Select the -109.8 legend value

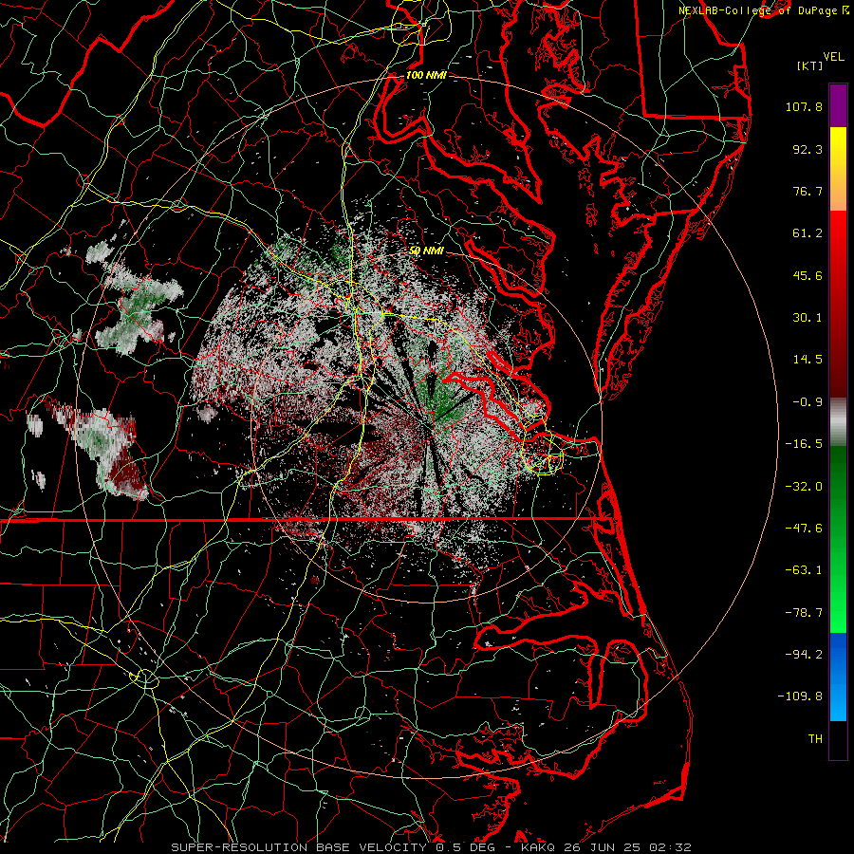[800, 696]
